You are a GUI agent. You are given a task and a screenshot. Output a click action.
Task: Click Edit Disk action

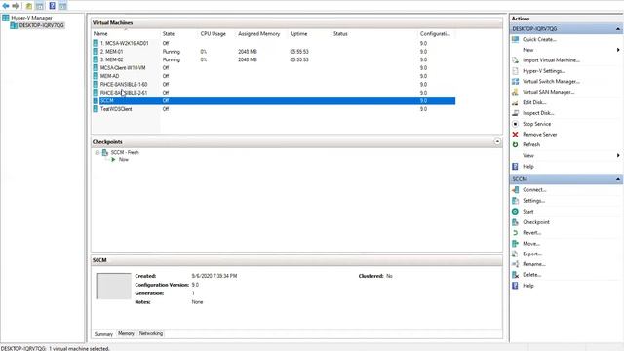[x=534, y=102]
